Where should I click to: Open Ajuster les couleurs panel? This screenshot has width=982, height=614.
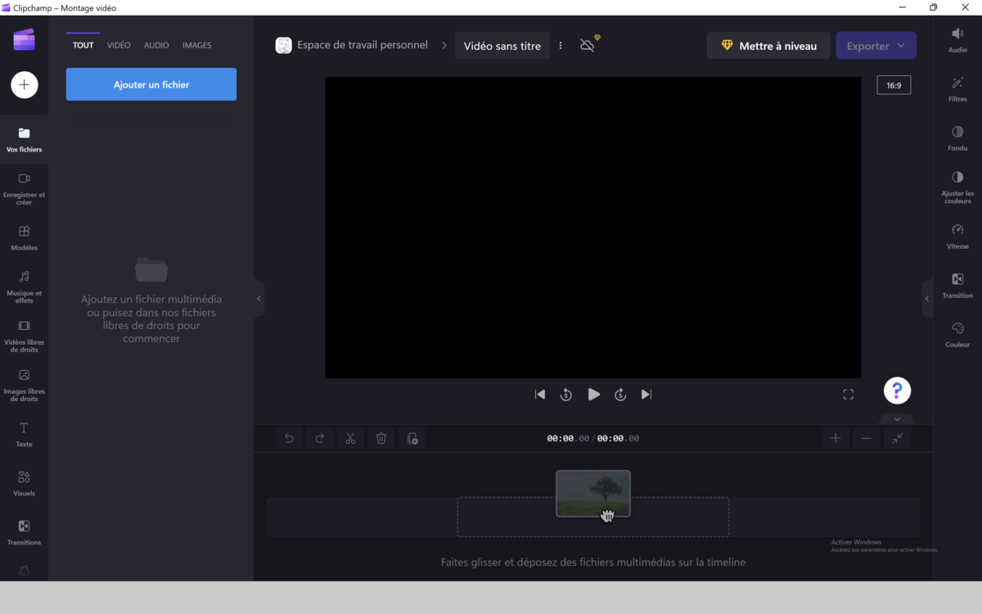point(957,187)
